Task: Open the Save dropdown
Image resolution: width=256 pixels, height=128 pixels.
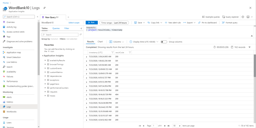Action: click(x=140, y=23)
